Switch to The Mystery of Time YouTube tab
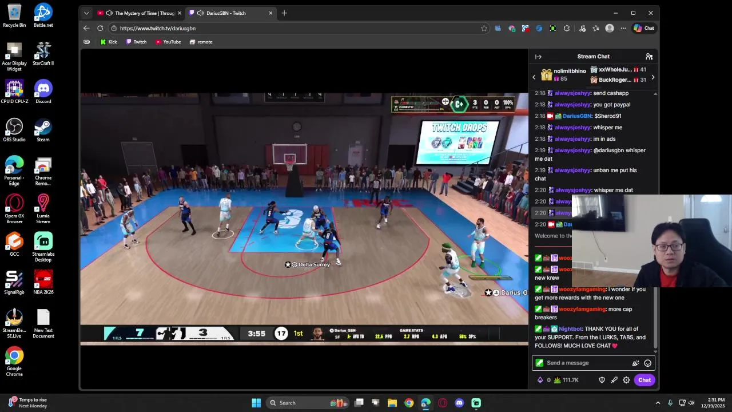Screen dimensions: 732x412 [139, 13]
